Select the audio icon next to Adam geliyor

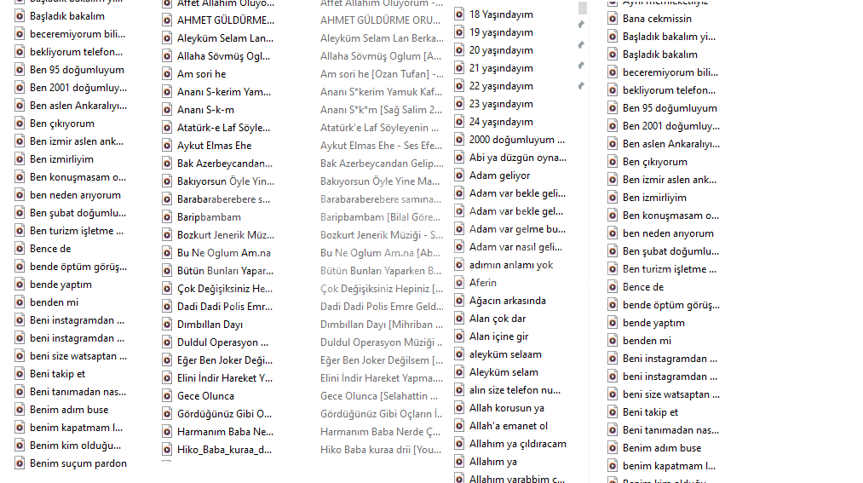tap(459, 175)
